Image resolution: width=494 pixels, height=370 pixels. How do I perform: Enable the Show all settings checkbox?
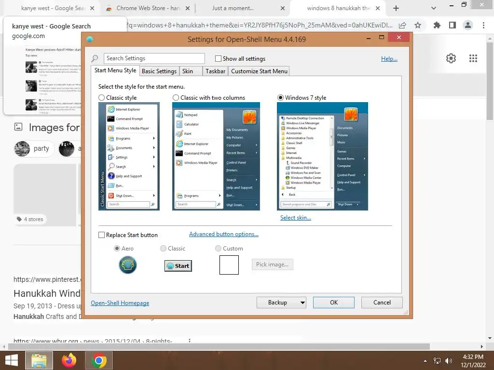(218, 58)
